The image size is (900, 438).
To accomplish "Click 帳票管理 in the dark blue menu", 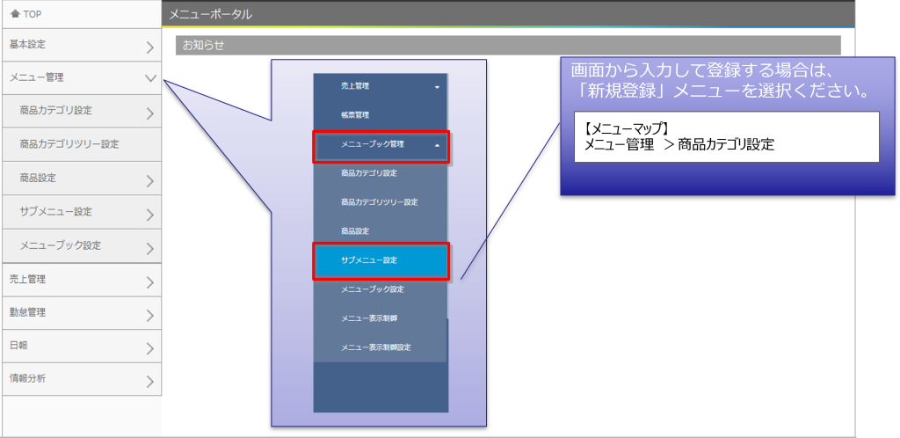I will pos(355,115).
